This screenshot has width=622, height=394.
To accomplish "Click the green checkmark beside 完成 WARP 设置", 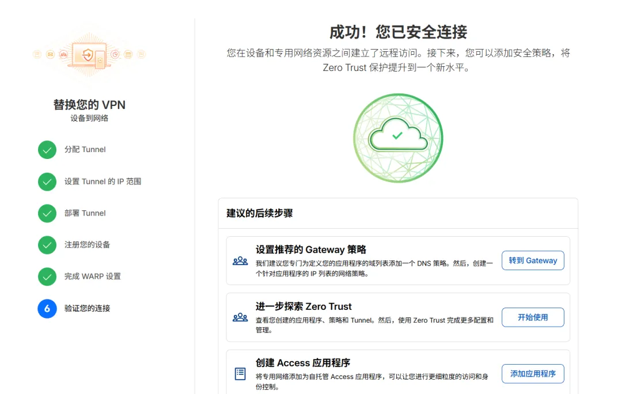I will click(47, 276).
